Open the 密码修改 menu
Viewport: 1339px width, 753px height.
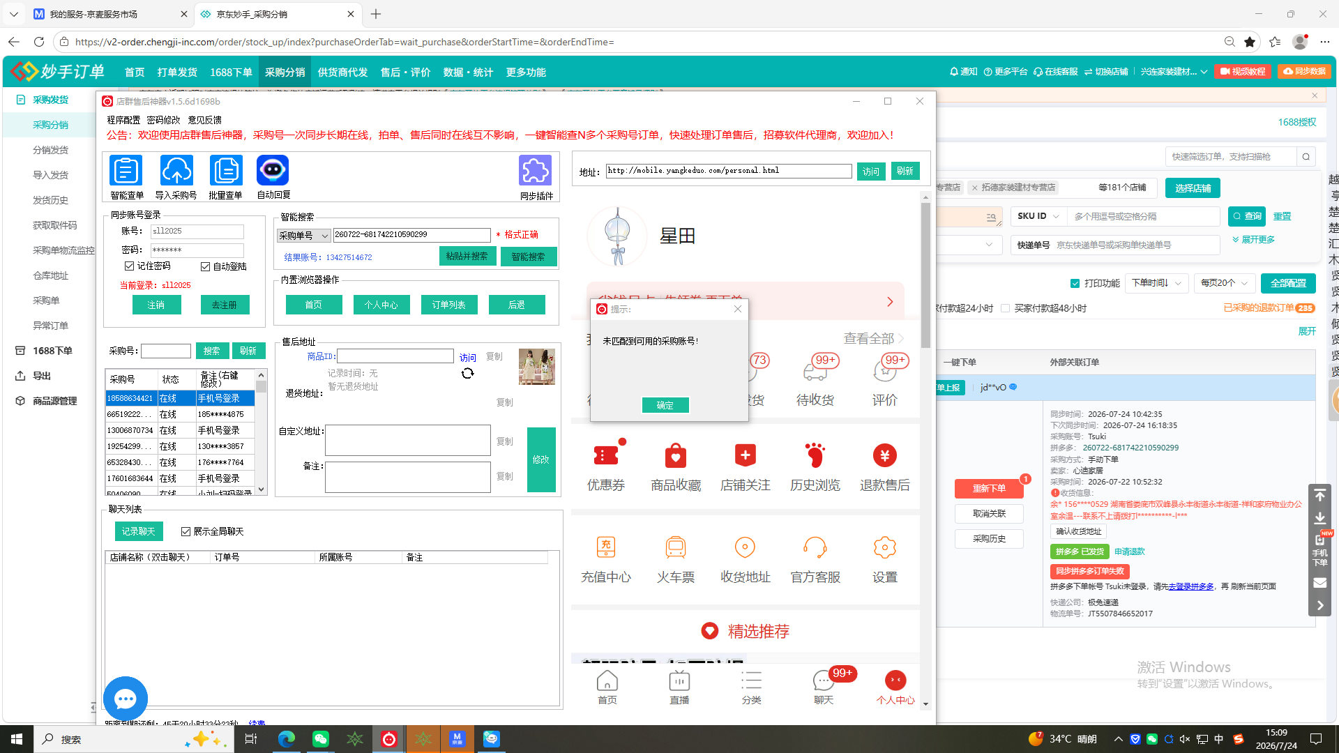click(164, 120)
